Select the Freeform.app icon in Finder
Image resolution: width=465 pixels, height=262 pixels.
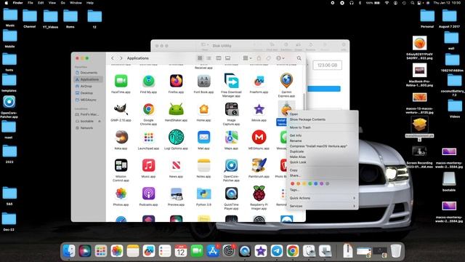point(259,81)
